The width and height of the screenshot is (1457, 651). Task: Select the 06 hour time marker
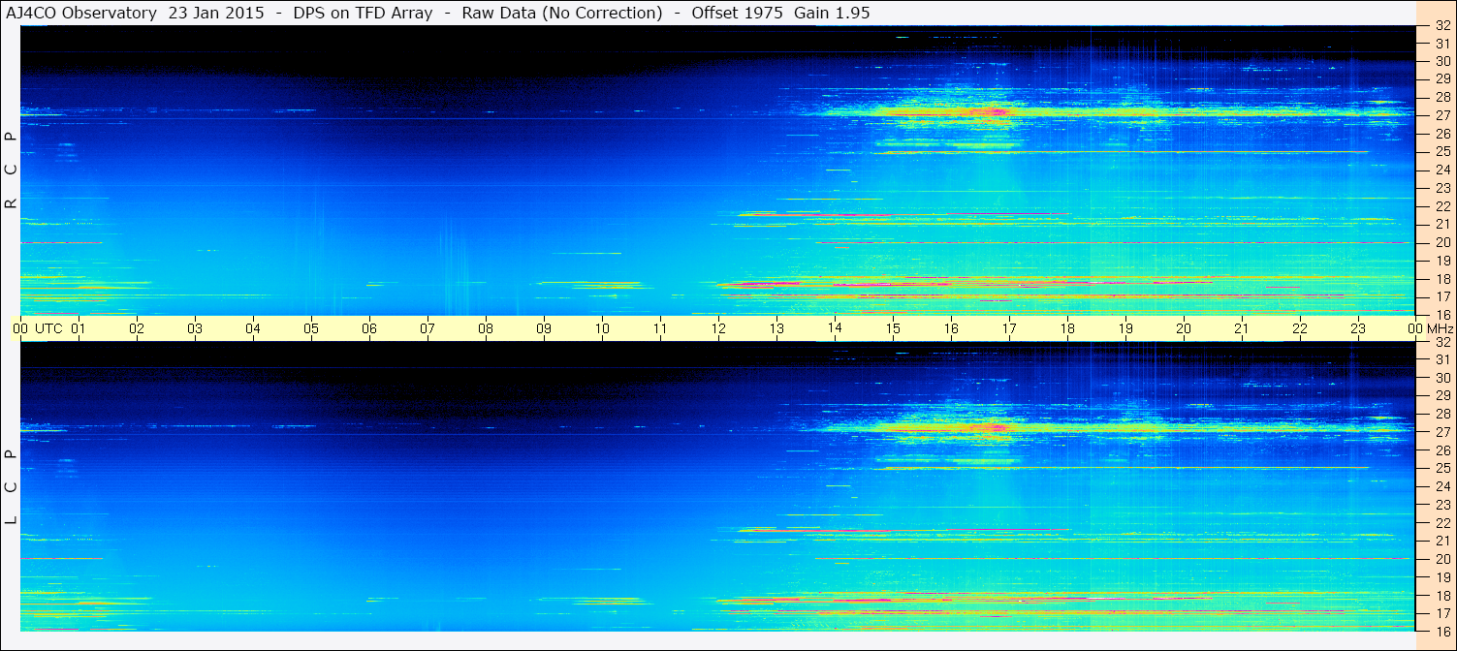point(369,328)
